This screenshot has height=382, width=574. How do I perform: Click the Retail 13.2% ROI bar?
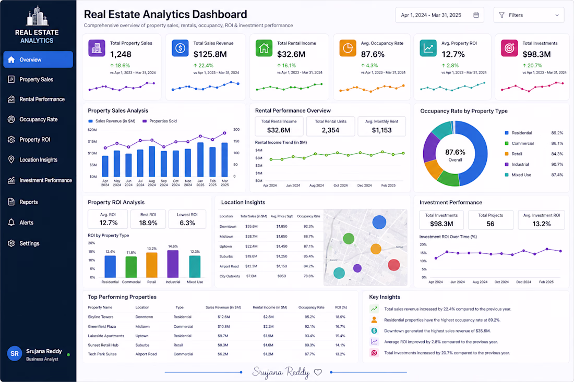click(151, 265)
